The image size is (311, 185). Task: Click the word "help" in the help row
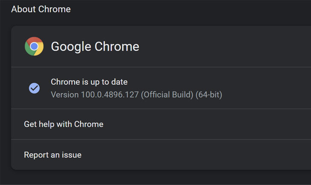(47, 124)
